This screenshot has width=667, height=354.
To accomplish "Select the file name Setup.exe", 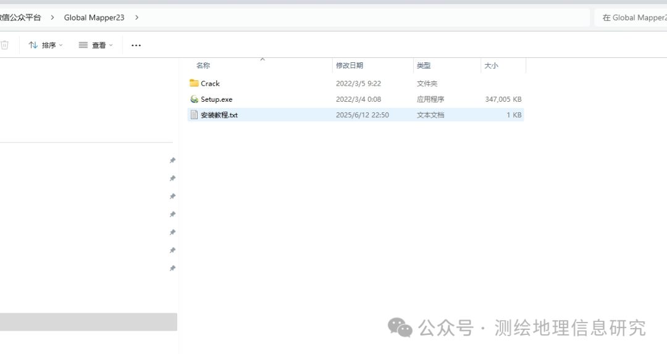I will point(217,99).
